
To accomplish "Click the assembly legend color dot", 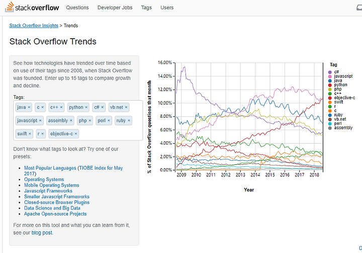I will [x=330, y=128].
